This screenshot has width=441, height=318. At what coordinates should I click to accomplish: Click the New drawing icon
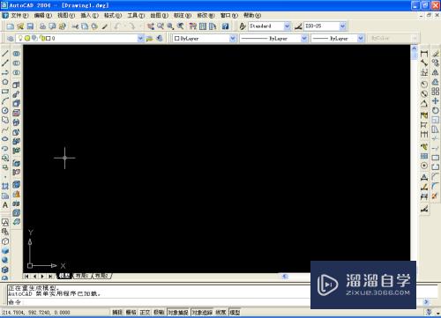(x=11, y=26)
